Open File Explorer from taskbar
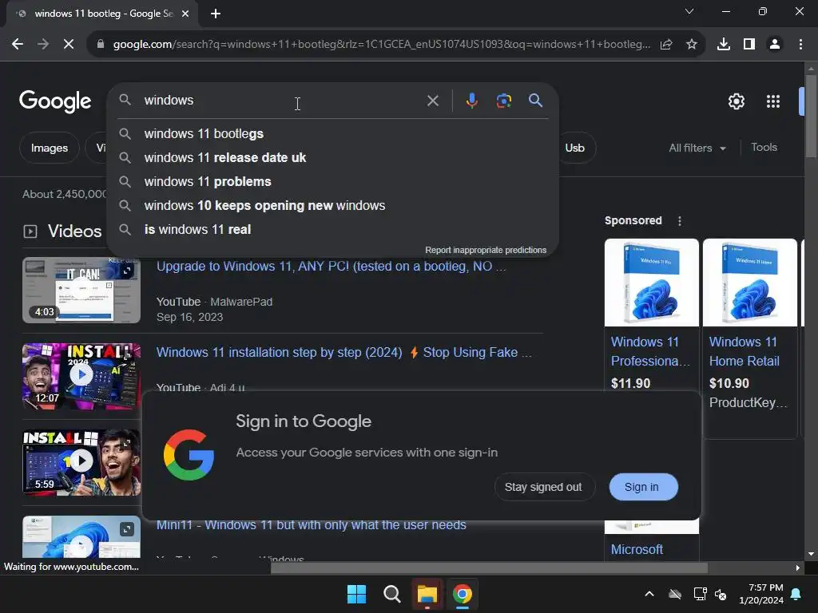Image resolution: width=818 pixels, height=613 pixels. point(427,594)
